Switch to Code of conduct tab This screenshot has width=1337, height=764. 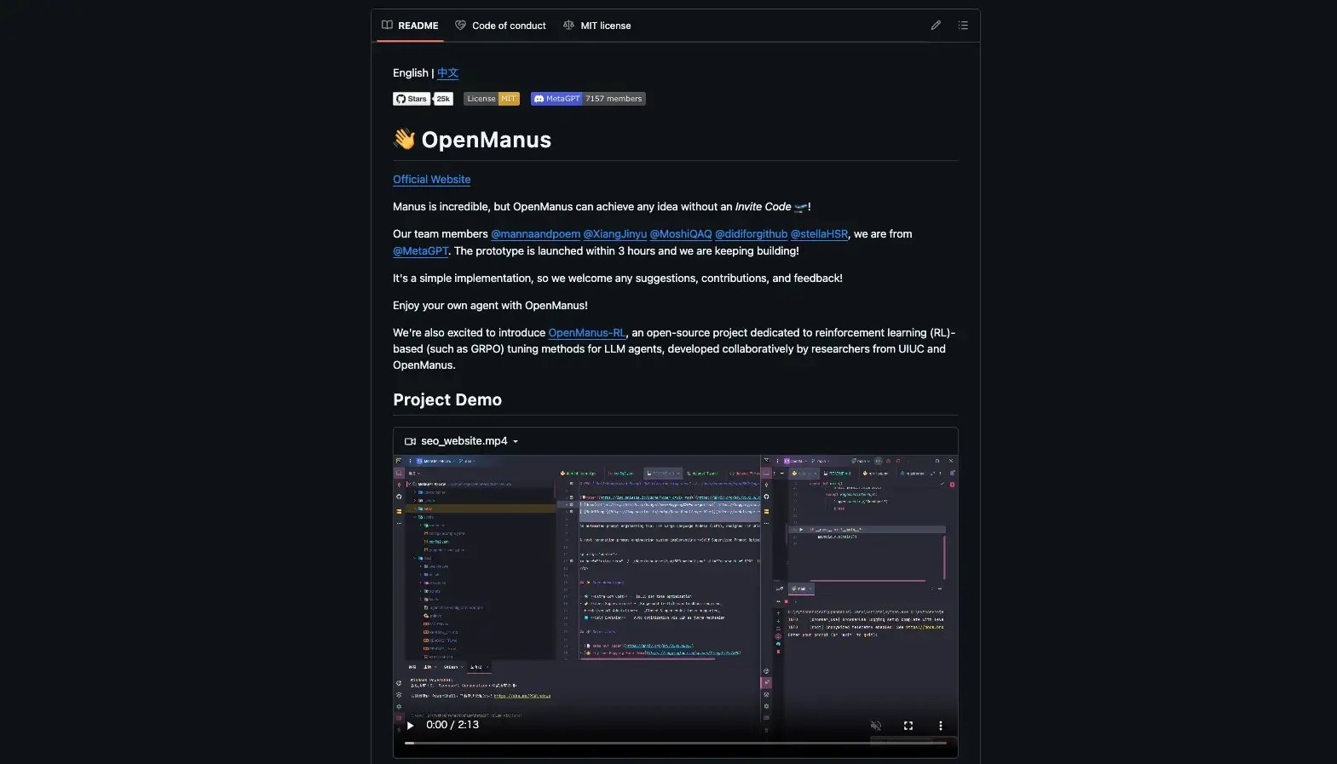click(x=500, y=26)
